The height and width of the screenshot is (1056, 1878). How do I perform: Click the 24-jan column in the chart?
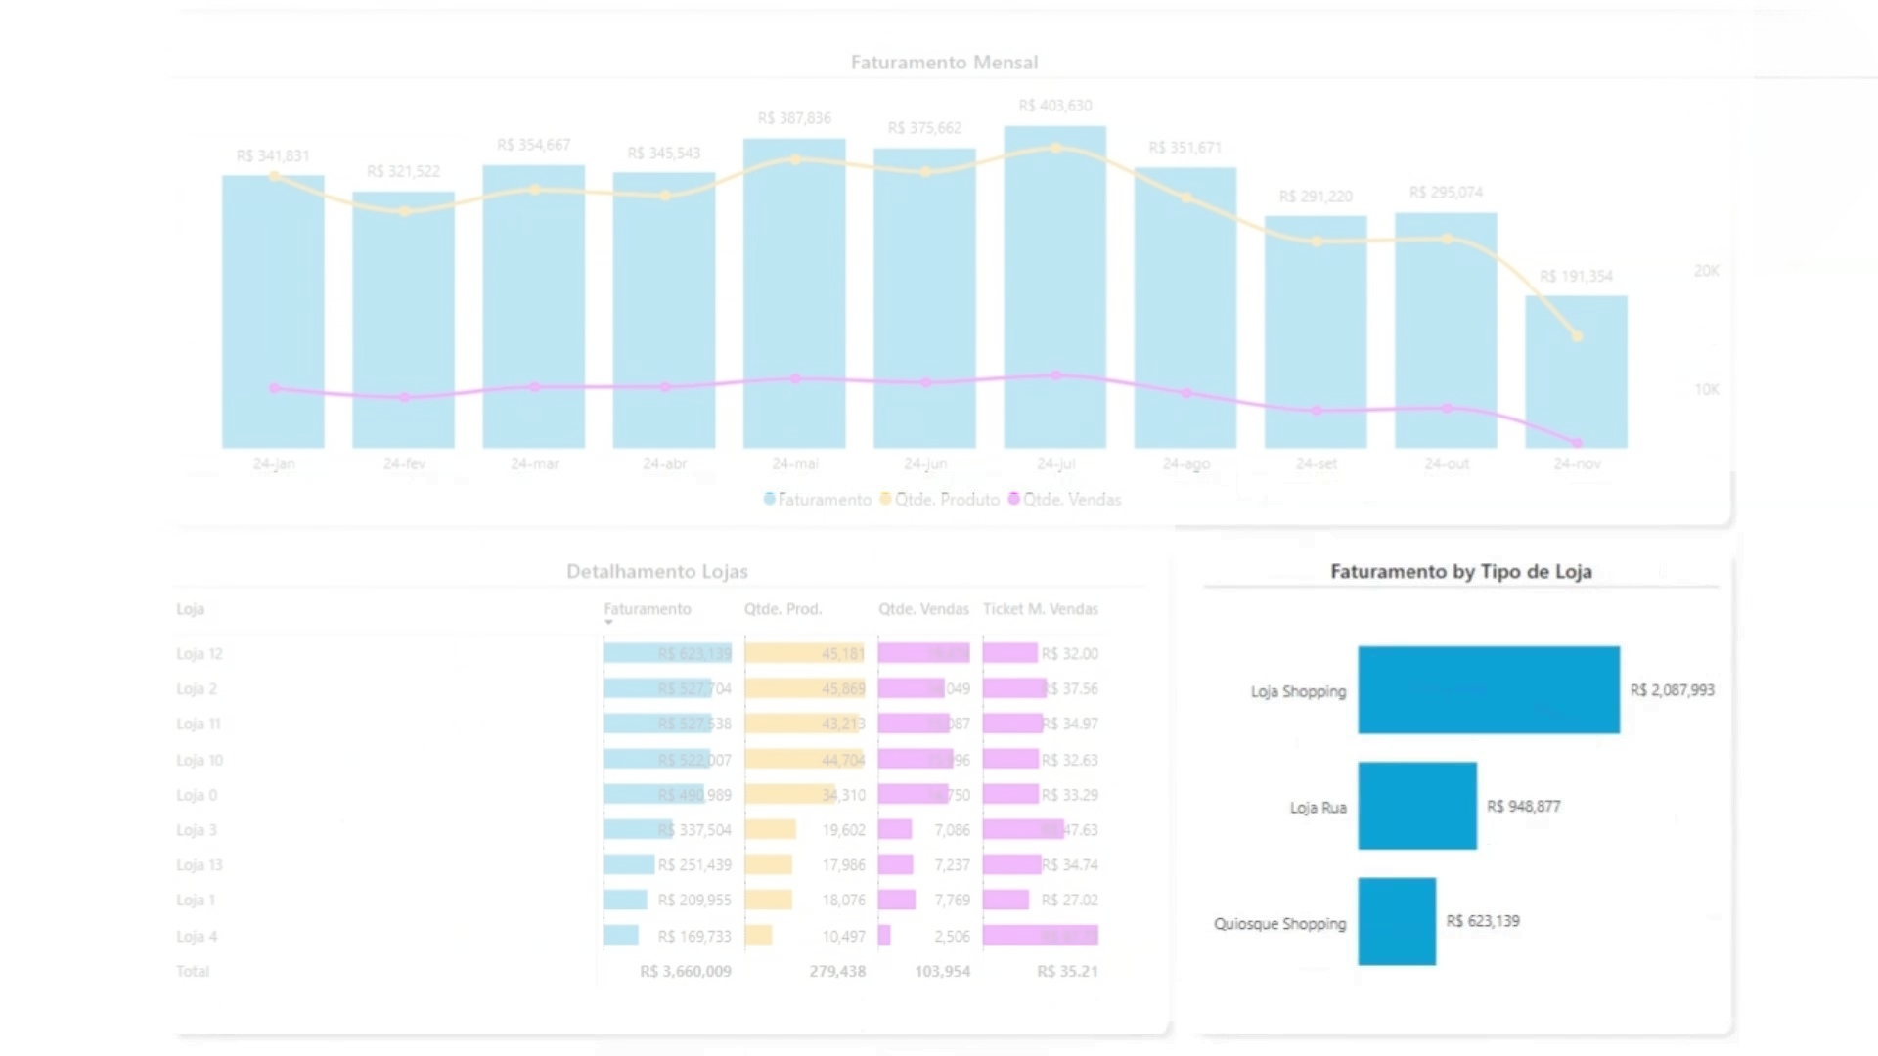coord(273,293)
